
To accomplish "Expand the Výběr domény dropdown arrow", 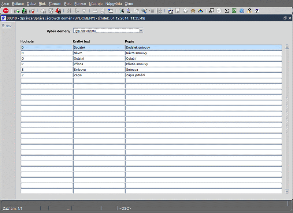I will coord(141,31).
